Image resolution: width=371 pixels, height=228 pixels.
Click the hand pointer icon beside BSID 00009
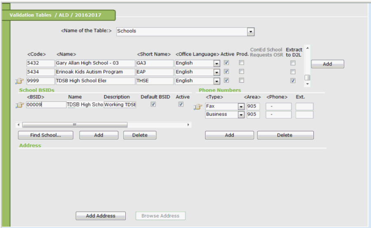click(19, 105)
